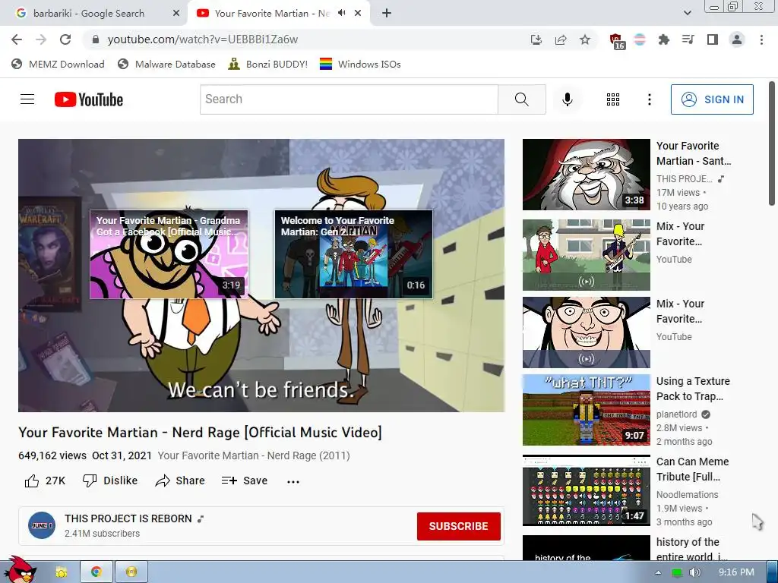Open the what TNT Minecraft thumbnail

pyautogui.click(x=586, y=409)
